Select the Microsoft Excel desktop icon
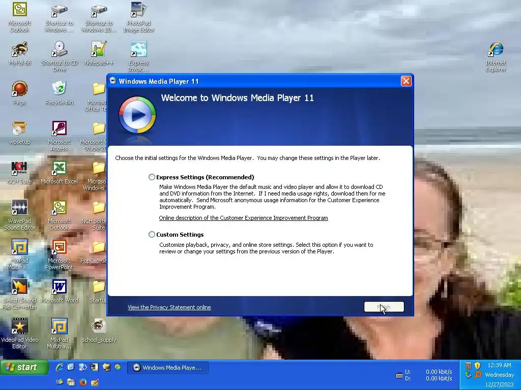The height and width of the screenshot is (390, 521). pos(59,172)
